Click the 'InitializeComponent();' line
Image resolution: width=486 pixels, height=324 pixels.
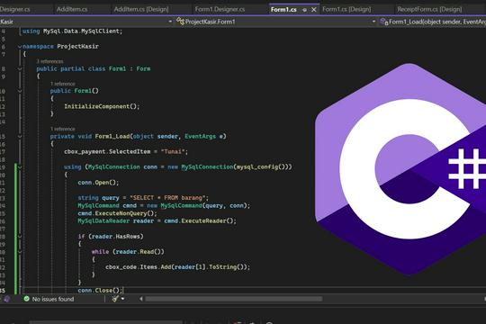[102, 106]
